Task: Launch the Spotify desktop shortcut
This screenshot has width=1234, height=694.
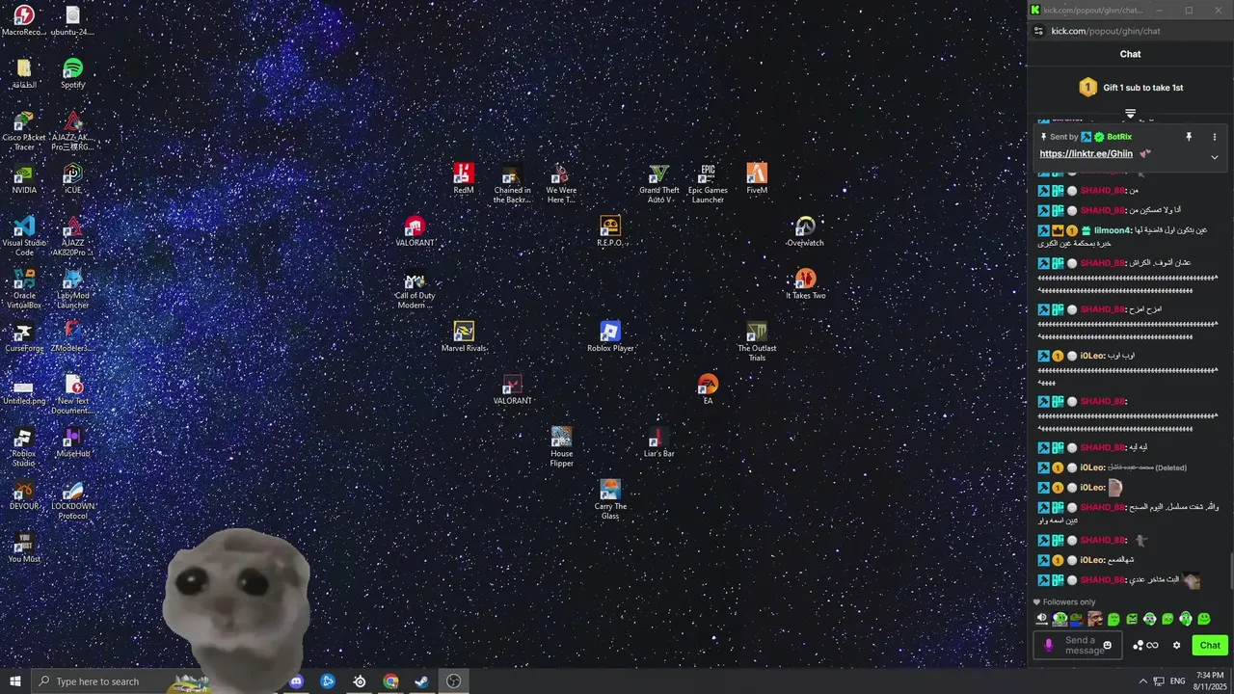Action: (72, 73)
